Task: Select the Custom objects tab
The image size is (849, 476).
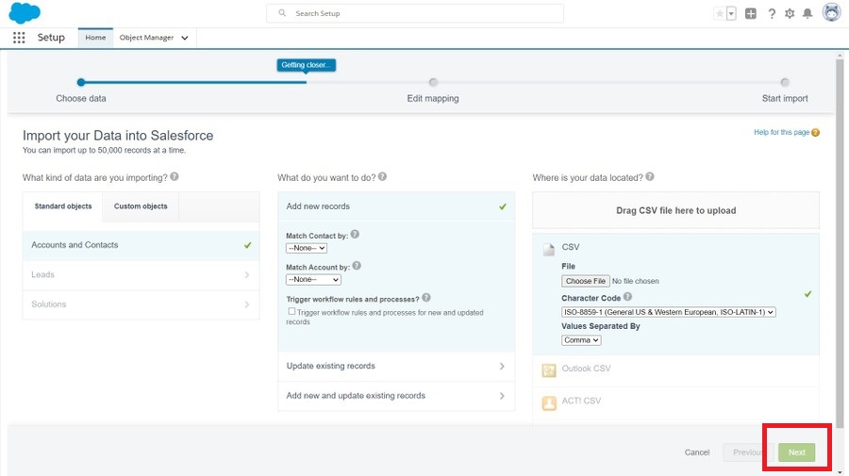Action: pyautogui.click(x=141, y=206)
